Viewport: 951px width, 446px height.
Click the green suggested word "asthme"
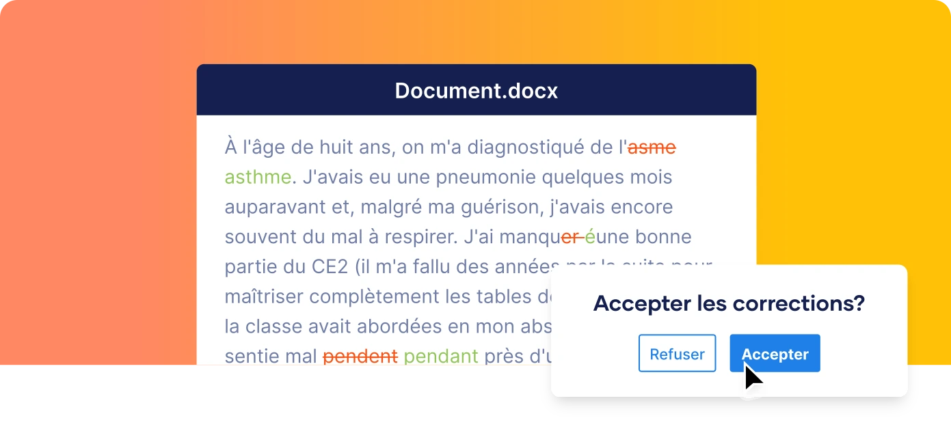coord(258,177)
